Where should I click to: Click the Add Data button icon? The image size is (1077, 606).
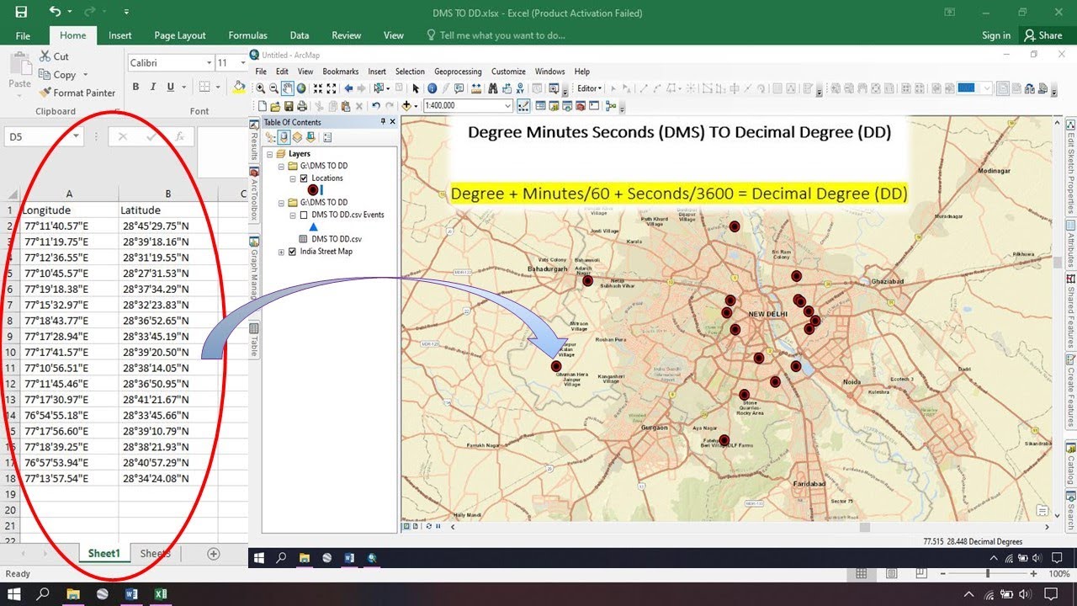[407, 106]
